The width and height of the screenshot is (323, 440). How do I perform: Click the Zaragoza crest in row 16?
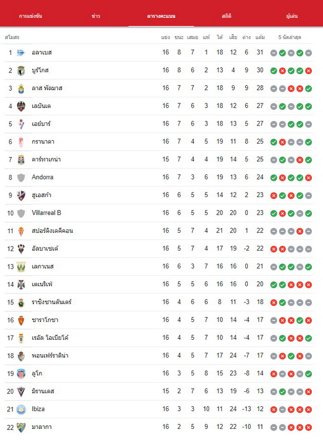(21, 320)
